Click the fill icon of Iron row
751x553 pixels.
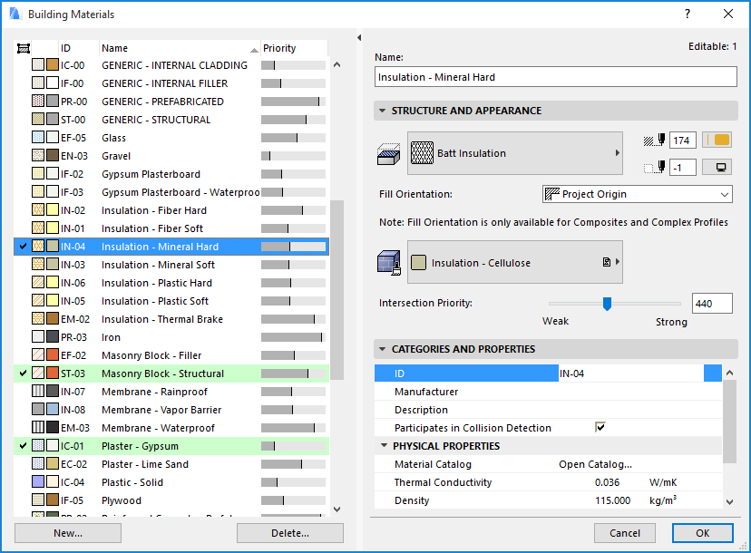click(x=38, y=336)
